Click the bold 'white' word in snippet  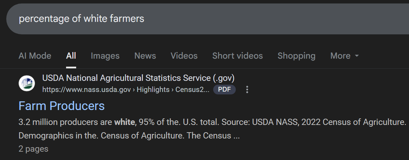point(125,122)
